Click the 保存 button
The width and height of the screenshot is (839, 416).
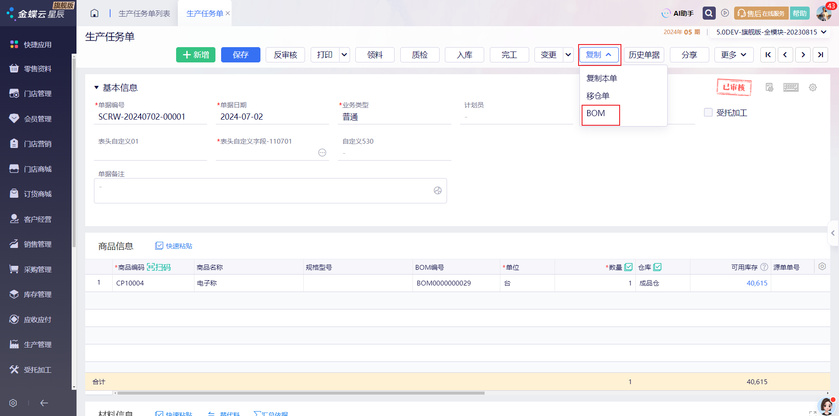tap(241, 55)
